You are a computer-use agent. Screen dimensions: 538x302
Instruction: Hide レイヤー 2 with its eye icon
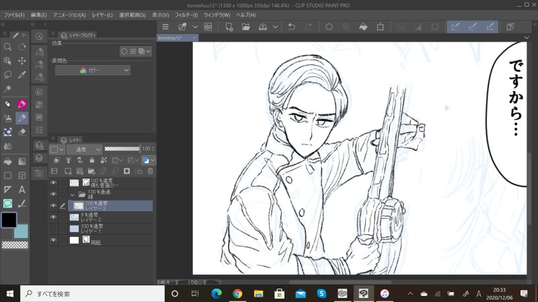tap(53, 217)
